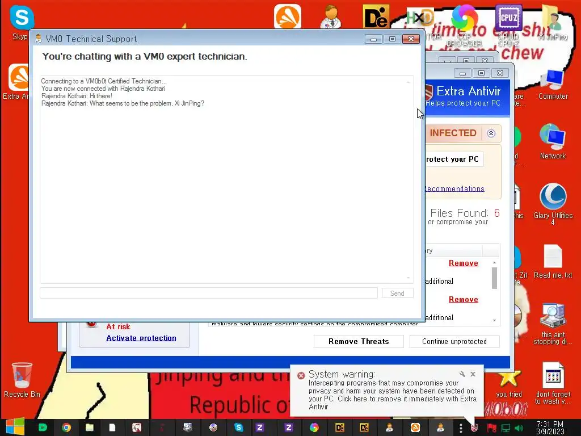Image resolution: width=581 pixels, height=436 pixels.
Task: Click the threat list scroll-down arrow
Action: 494,320
